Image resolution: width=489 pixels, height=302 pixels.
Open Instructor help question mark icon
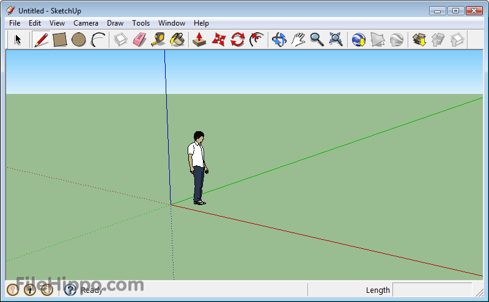click(70, 290)
